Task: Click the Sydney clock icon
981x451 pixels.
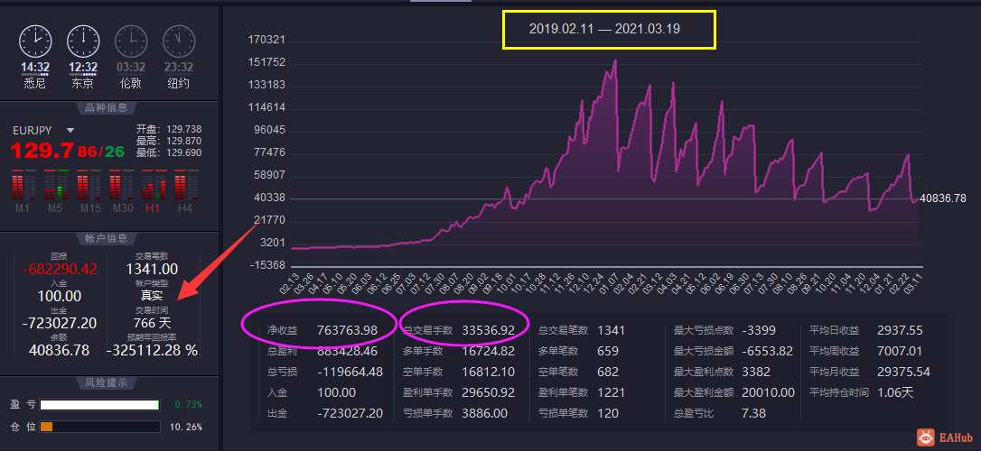Action: click(x=35, y=41)
